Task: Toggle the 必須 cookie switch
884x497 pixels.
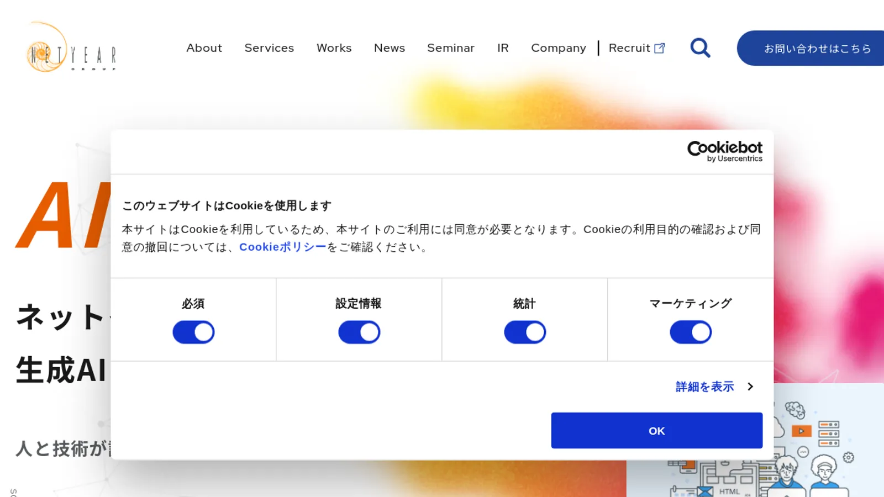Action: 193,332
